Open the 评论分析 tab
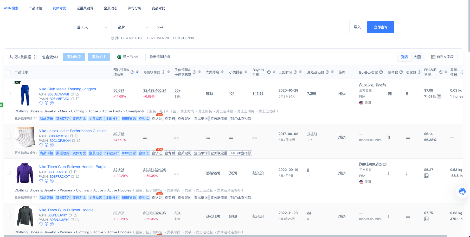Viewport: 470px width, 237px height. tap(134, 8)
